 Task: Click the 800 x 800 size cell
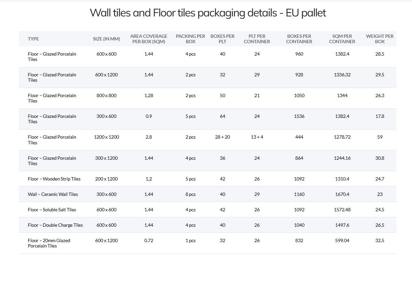pyautogui.click(x=106, y=95)
